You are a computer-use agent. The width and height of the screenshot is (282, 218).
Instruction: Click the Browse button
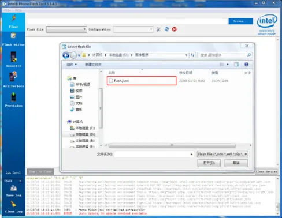click(x=240, y=21)
